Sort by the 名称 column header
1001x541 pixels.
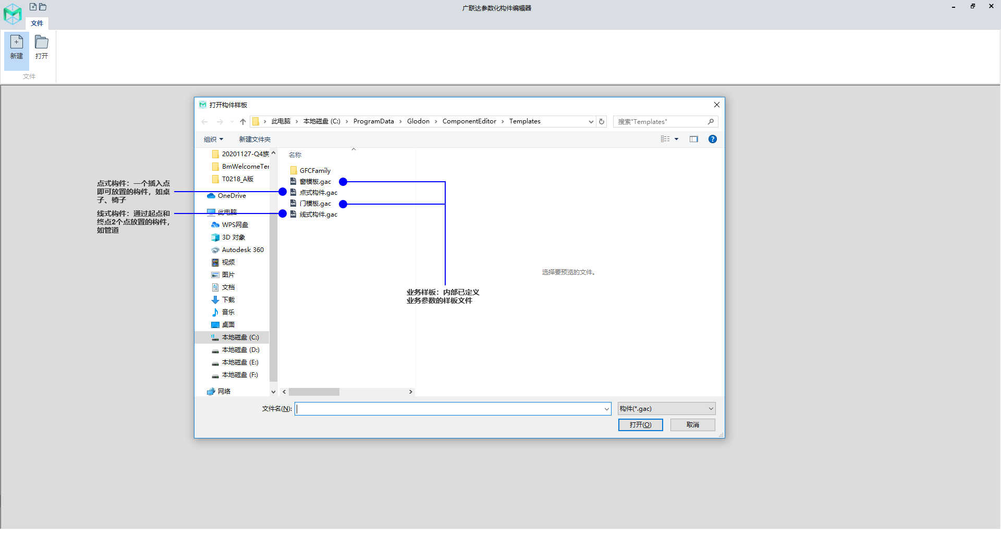click(295, 155)
